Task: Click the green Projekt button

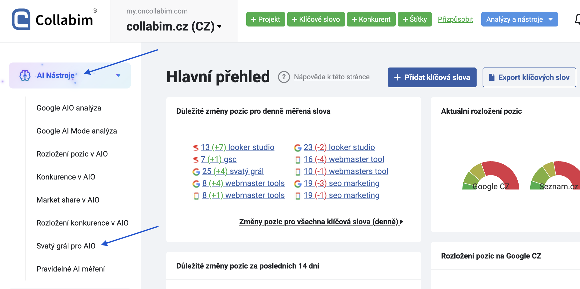Action: tap(266, 19)
